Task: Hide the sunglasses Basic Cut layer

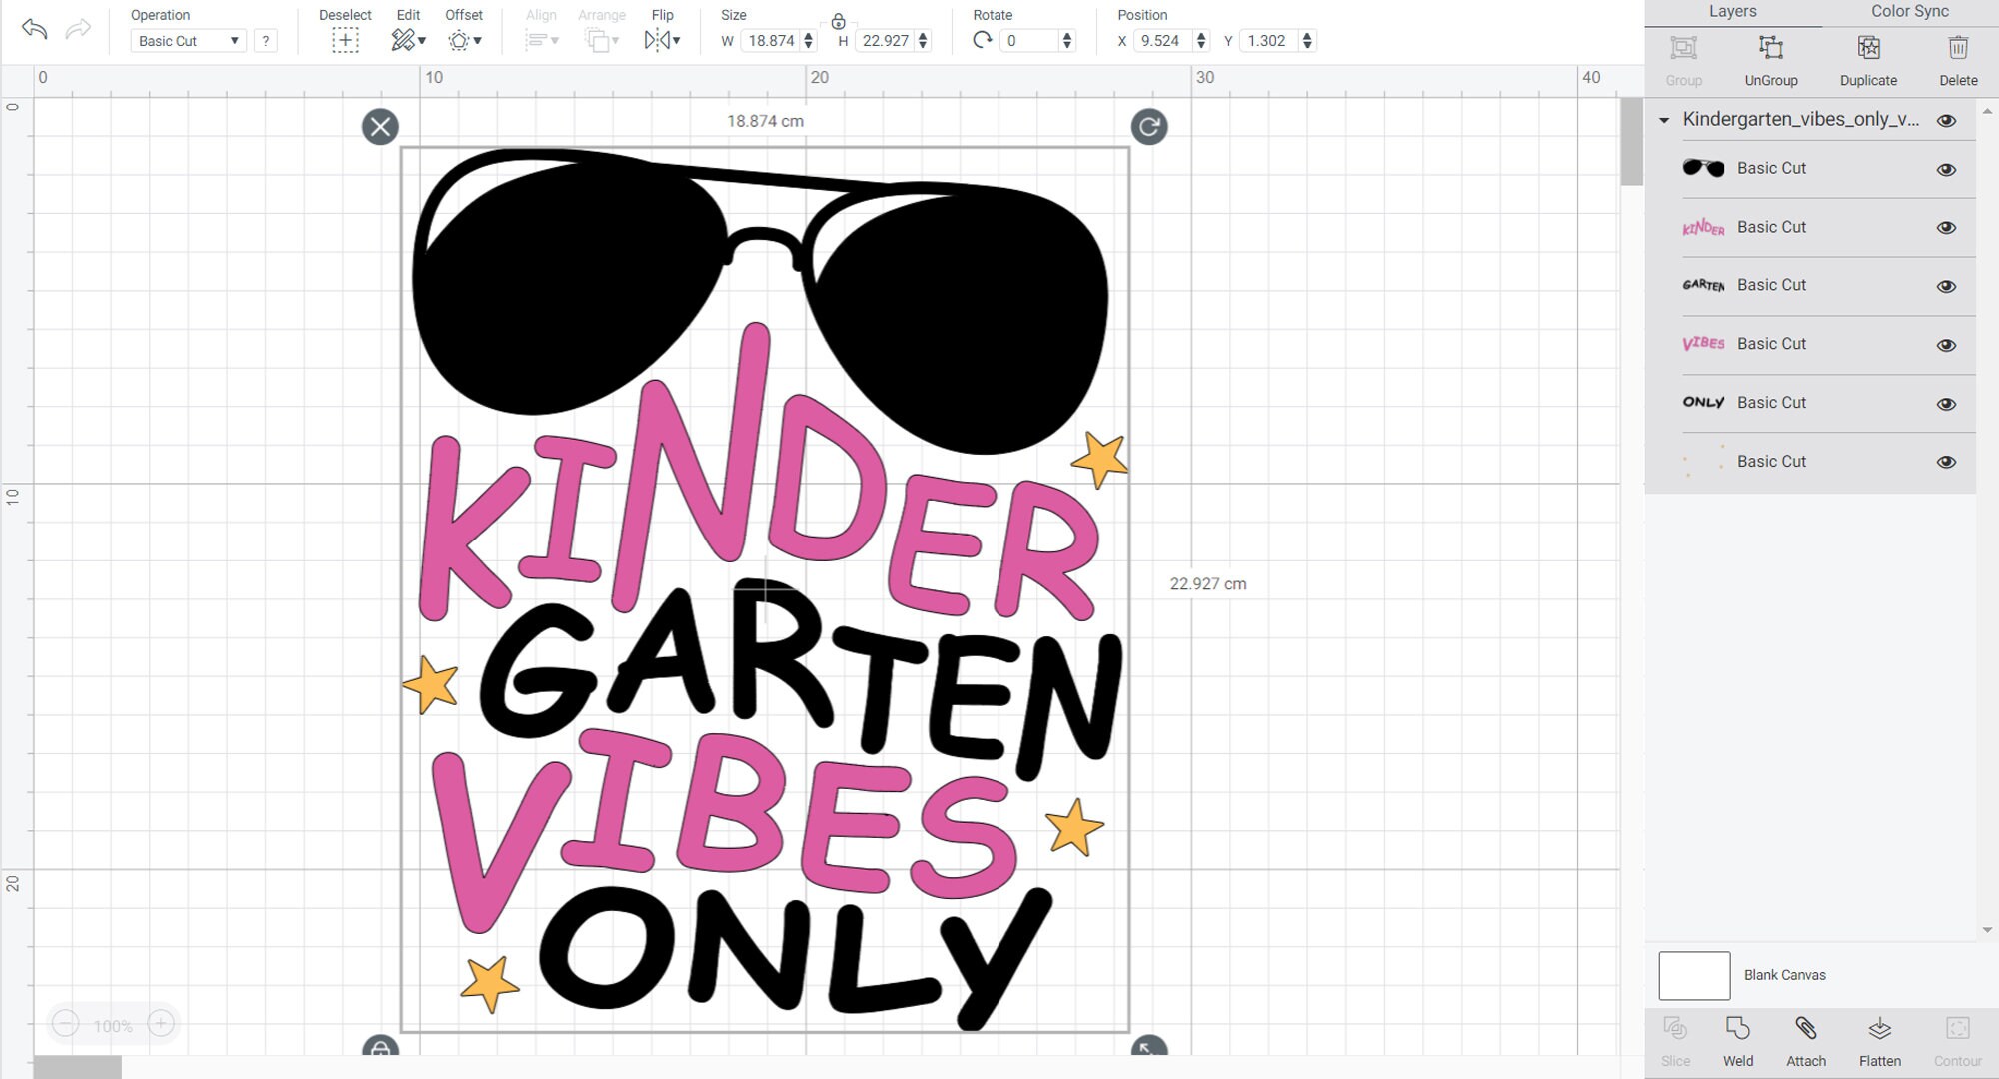Action: [x=1946, y=170]
